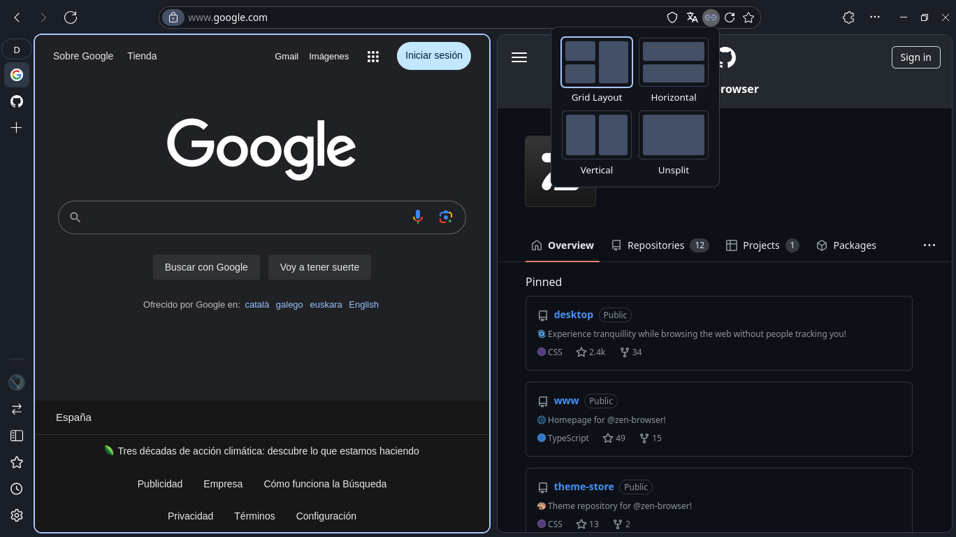Select the Grid Layout split option

(596, 63)
